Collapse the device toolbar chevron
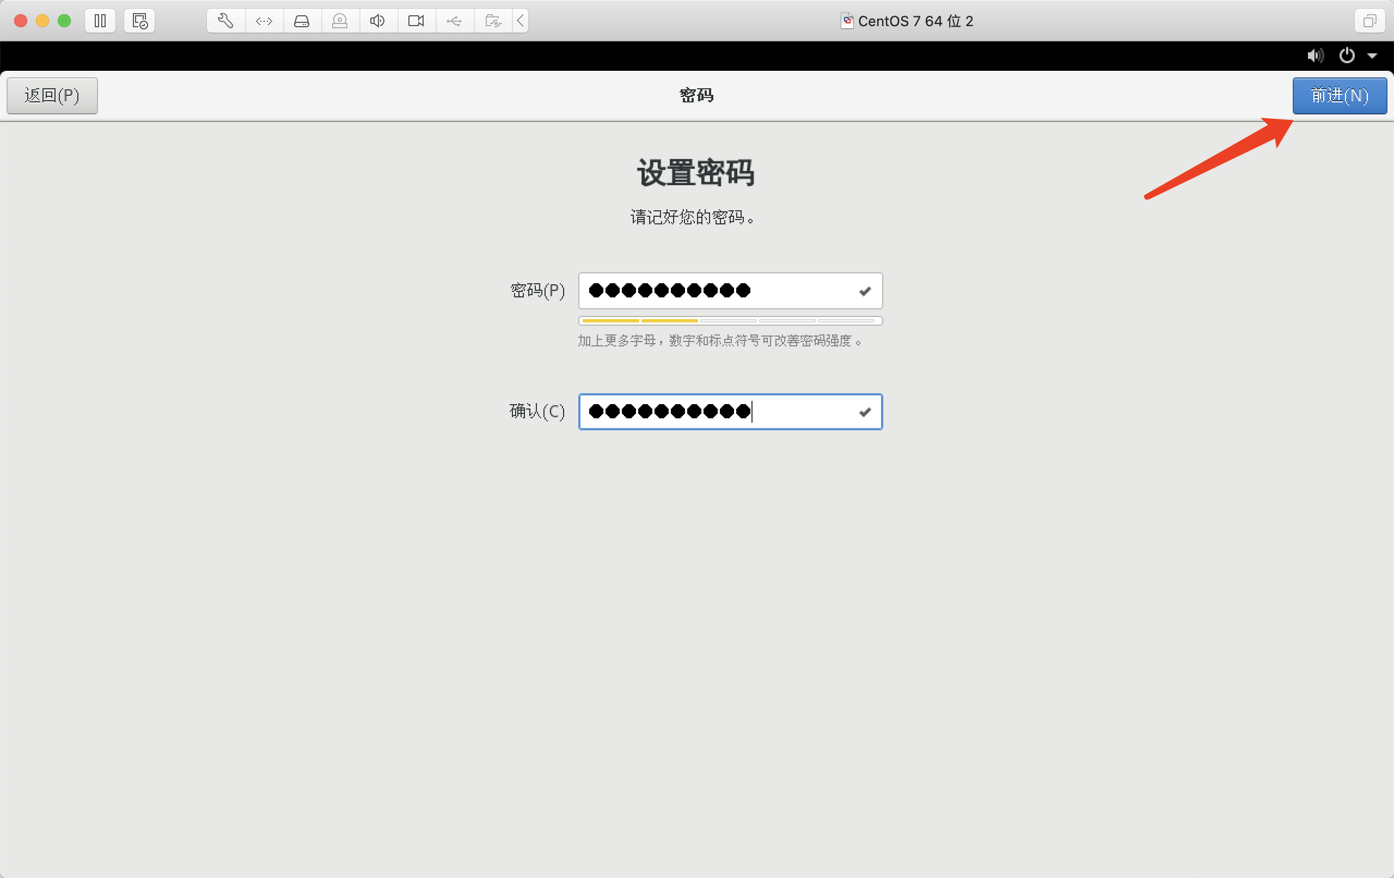This screenshot has height=878, width=1394. pyautogui.click(x=521, y=21)
